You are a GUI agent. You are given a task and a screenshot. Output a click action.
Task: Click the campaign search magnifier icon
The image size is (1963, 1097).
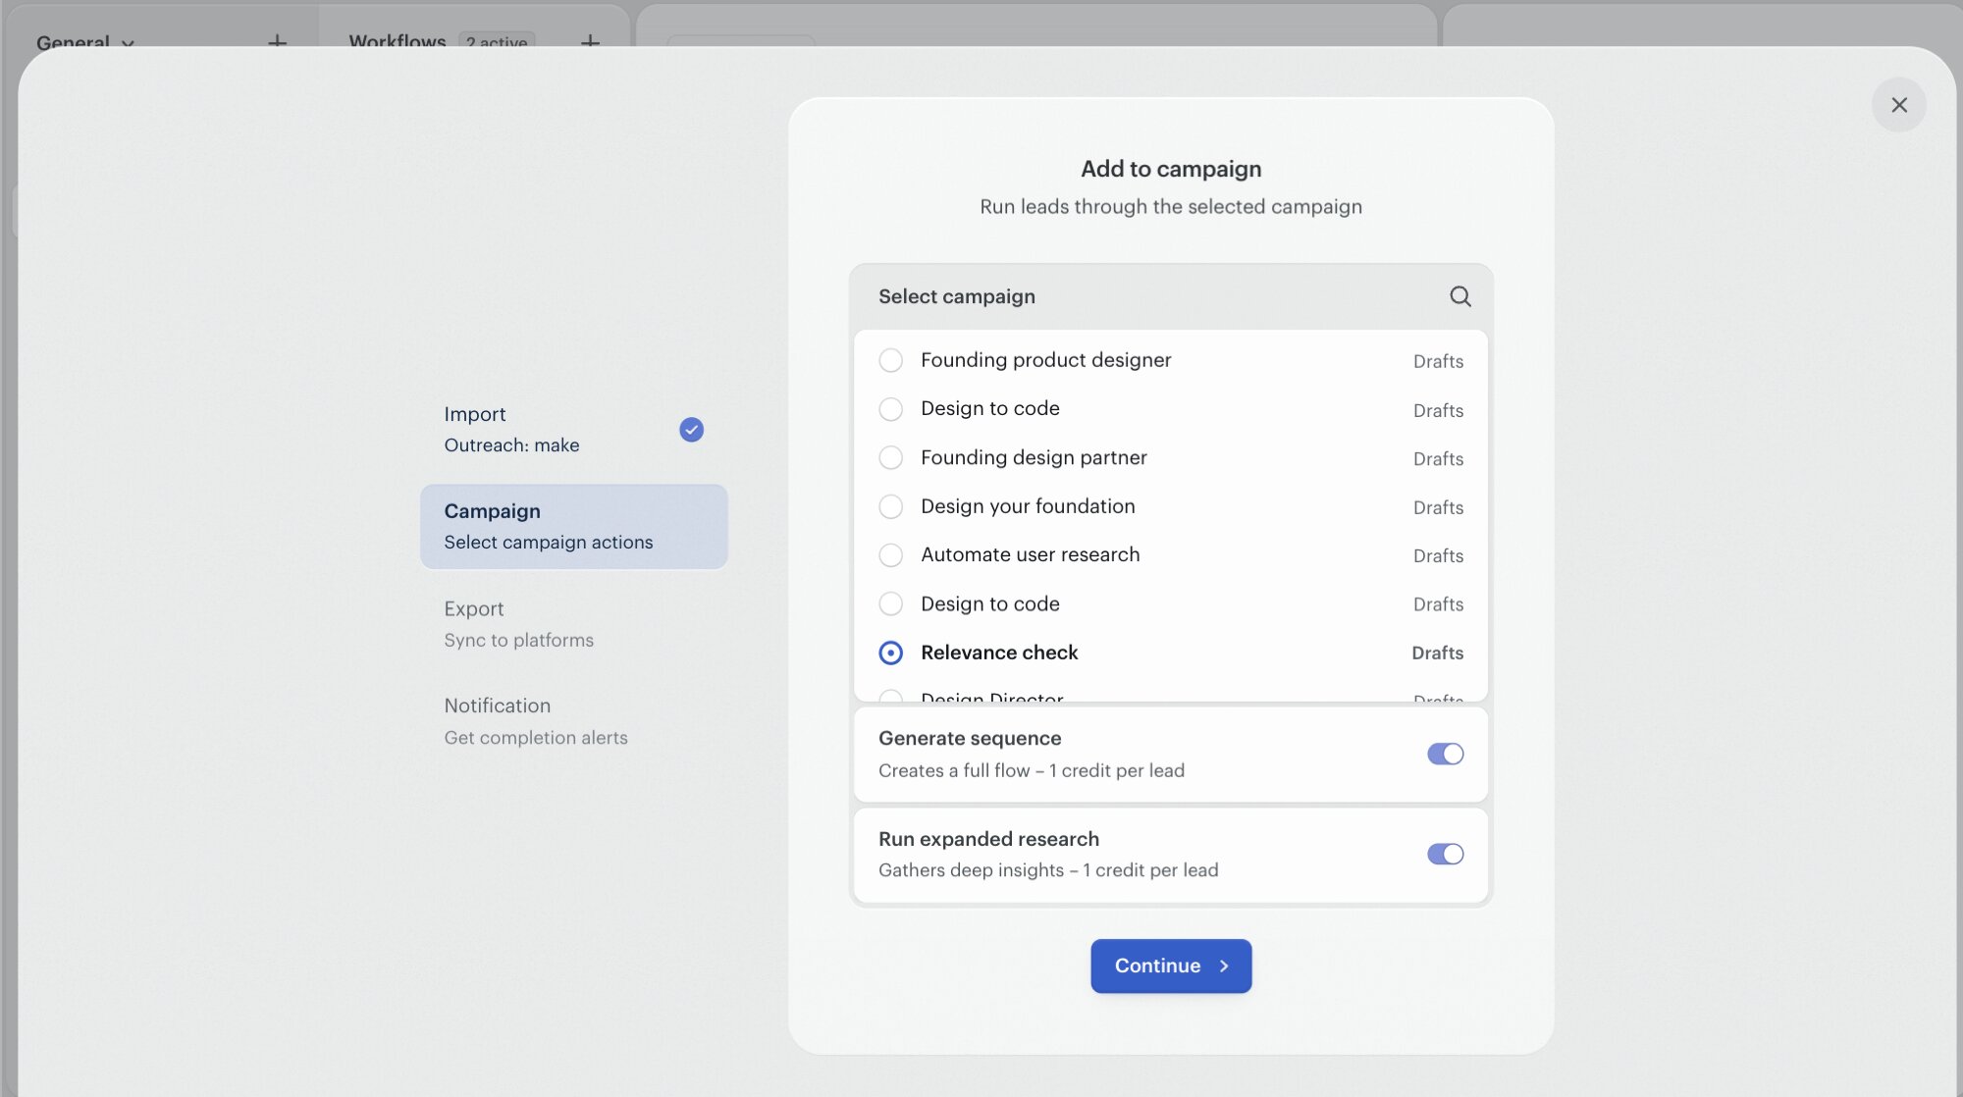click(1459, 296)
